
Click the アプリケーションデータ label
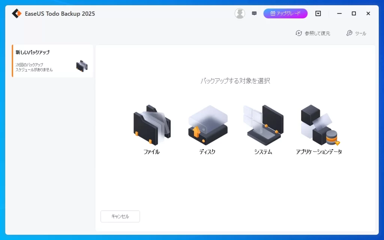pyautogui.click(x=319, y=152)
